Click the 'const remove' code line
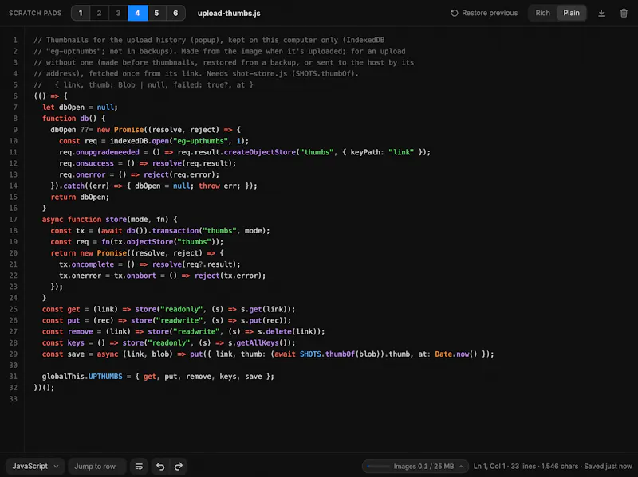The width and height of the screenshot is (638, 477). click(x=183, y=331)
